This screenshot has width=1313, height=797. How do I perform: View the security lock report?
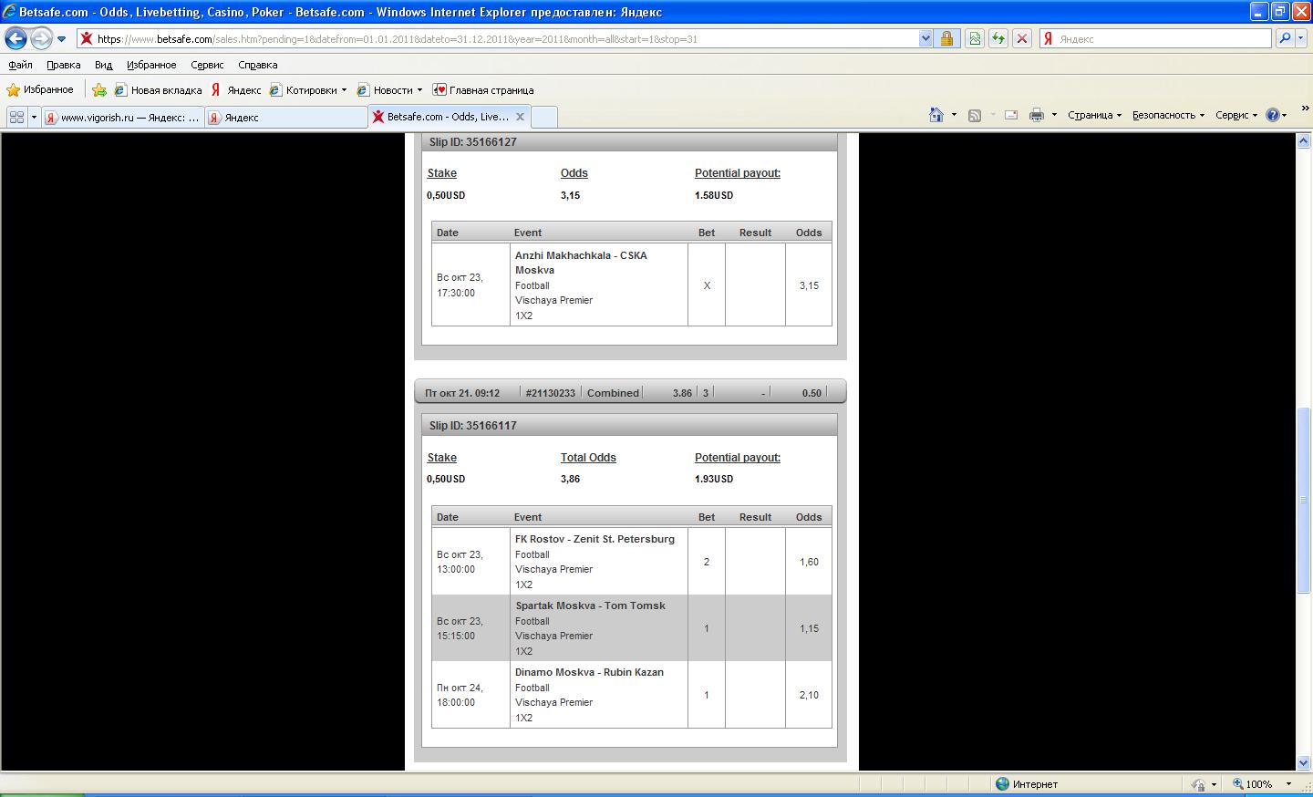click(946, 39)
